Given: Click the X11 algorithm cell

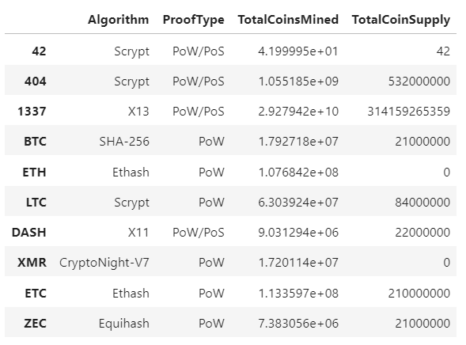Looking at the screenshot, I should click(x=138, y=233).
